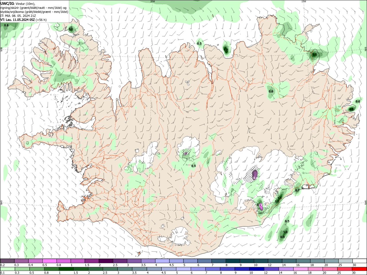Click the 20W longitude label
367x275 pixels.
tap(153, 1)
